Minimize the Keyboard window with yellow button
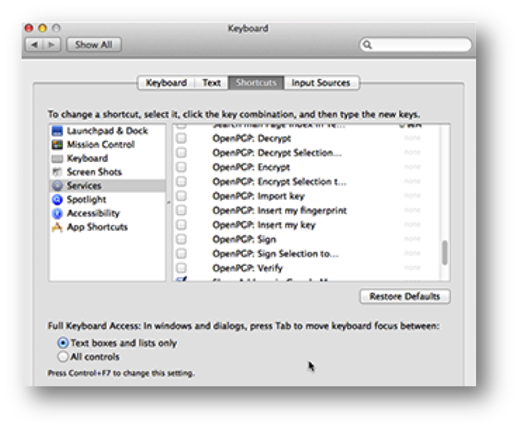The height and width of the screenshot is (430, 520). 43,28
